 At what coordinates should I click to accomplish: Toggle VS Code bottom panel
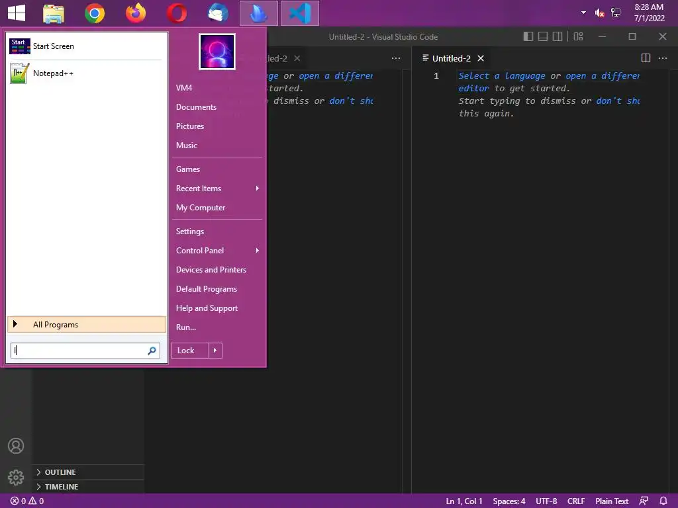(543, 37)
